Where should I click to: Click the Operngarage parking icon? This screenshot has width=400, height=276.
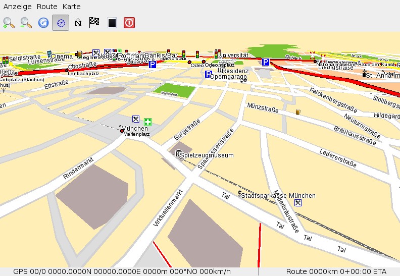[x=208, y=74]
